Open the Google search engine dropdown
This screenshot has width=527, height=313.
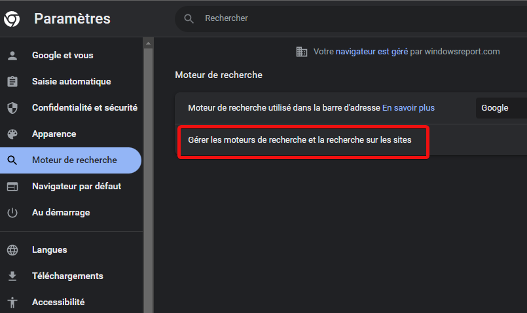coord(501,108)
